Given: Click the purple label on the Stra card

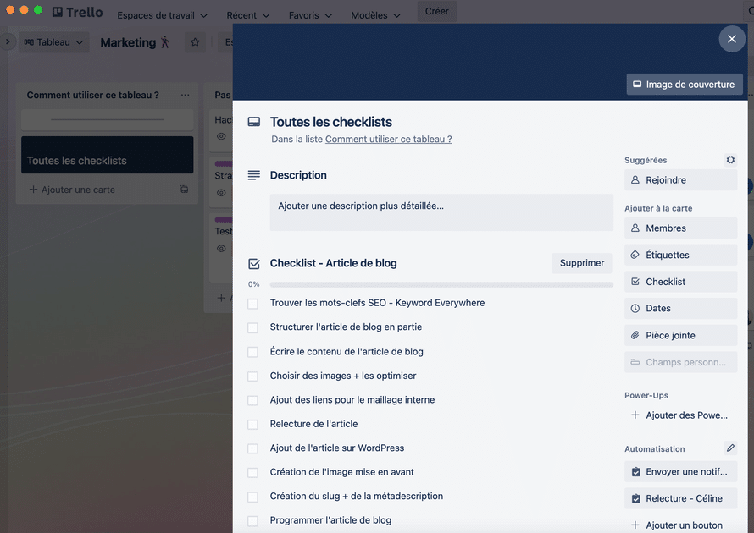Looking at the screenshot, I should pos(224,164).
